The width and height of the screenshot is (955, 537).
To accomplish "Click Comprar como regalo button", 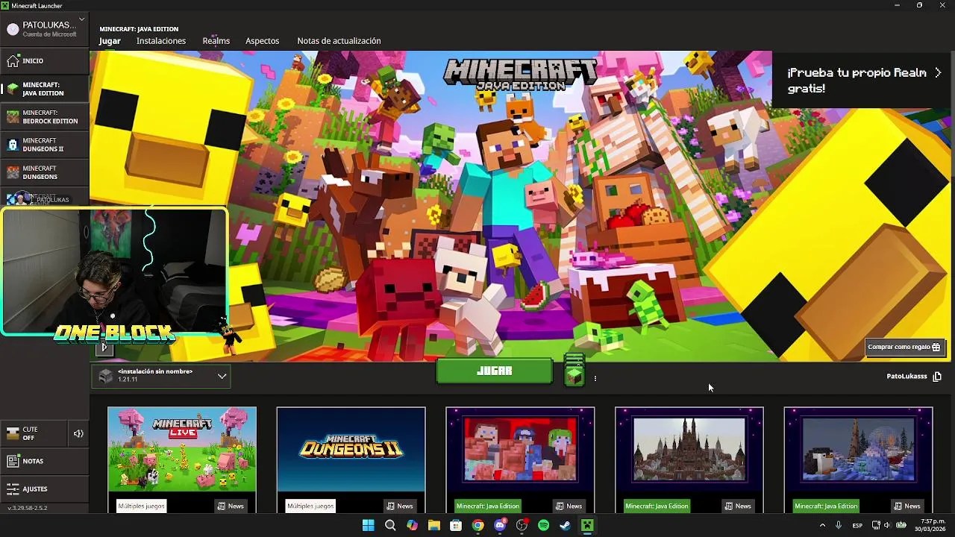I will 904,347.
